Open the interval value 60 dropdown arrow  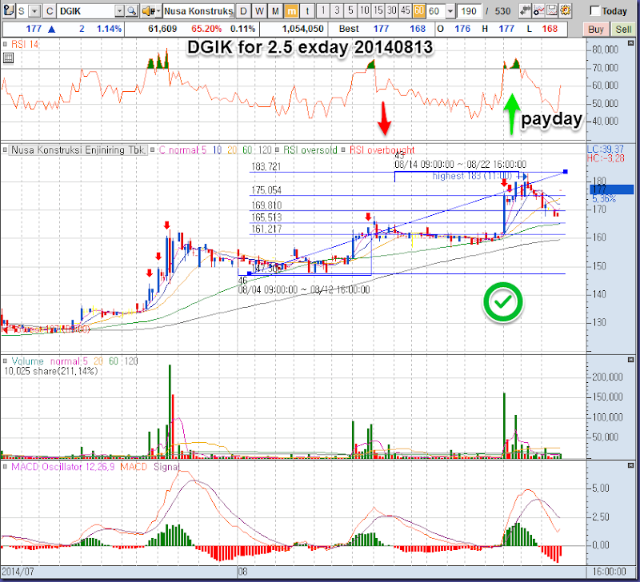click(x=450, y=11)
